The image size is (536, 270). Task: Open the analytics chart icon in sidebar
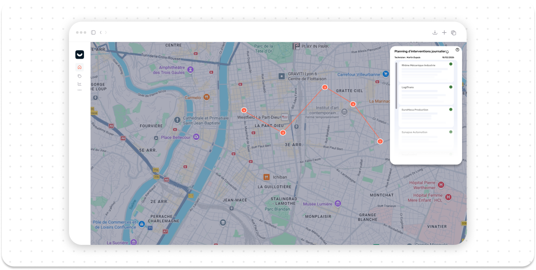coord(80,84)
